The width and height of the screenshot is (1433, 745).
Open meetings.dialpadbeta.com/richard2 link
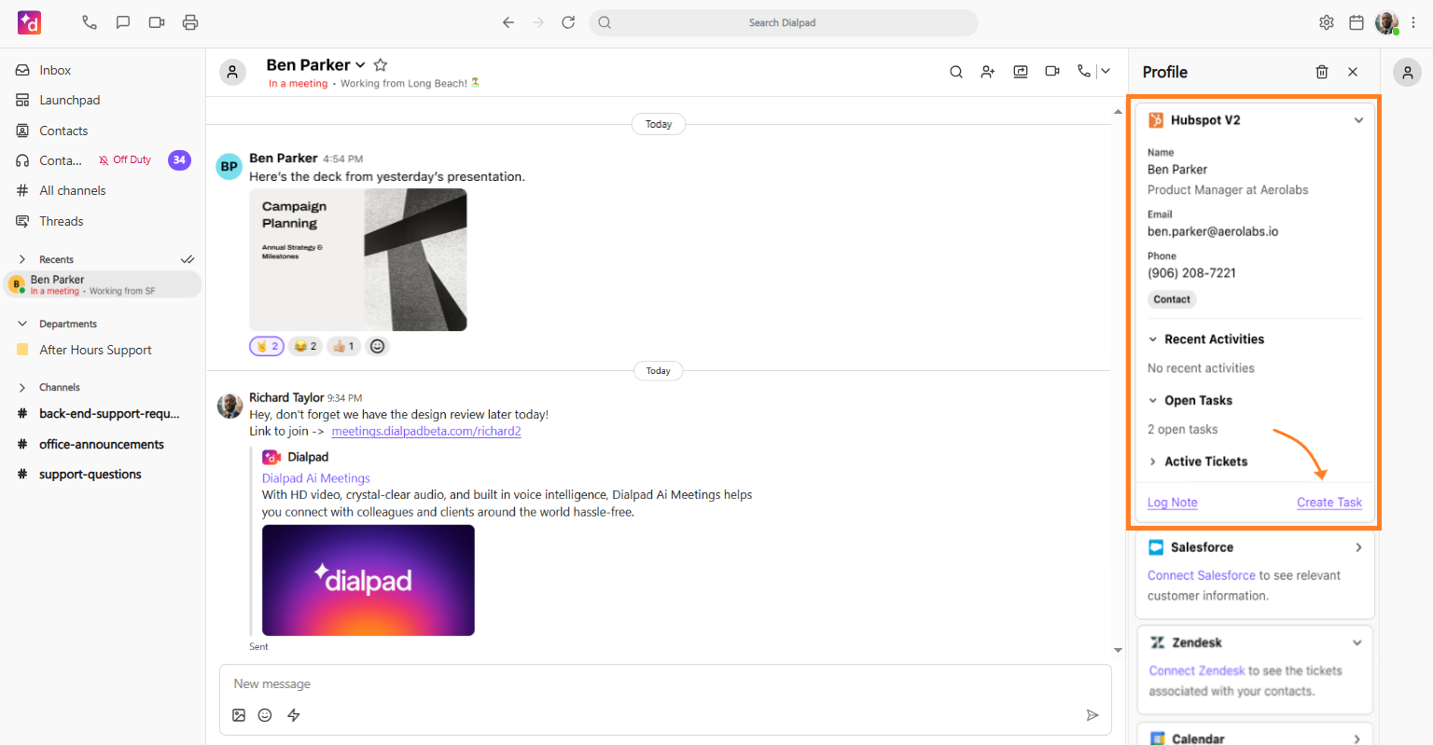(x=426, y=431)
